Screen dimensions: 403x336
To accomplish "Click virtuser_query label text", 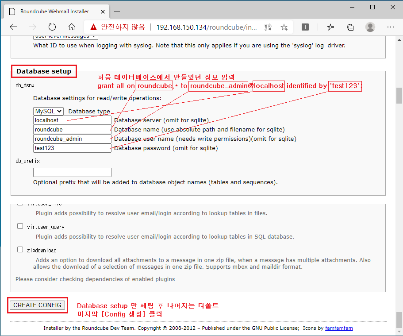I will [x=46, y=227].
